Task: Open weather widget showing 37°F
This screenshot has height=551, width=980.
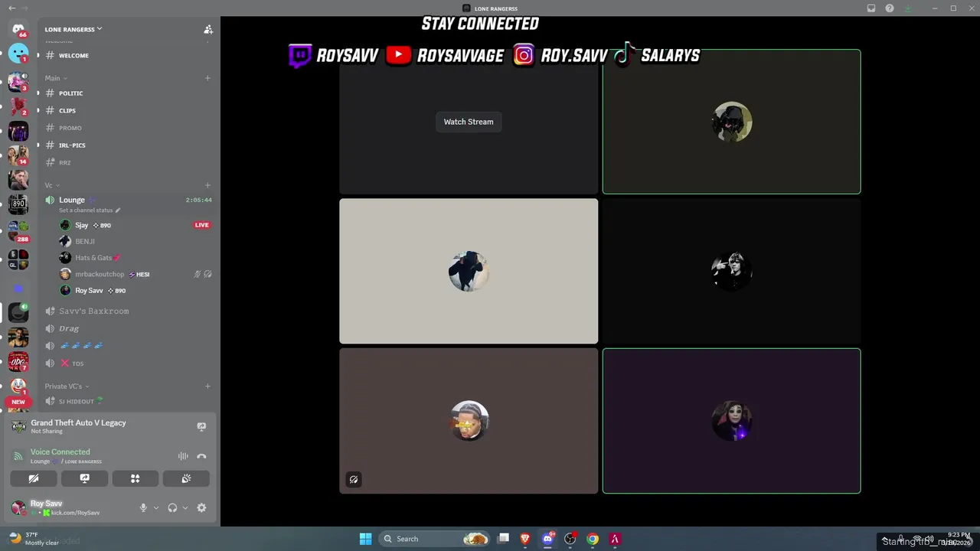Action: coord(34,539)
